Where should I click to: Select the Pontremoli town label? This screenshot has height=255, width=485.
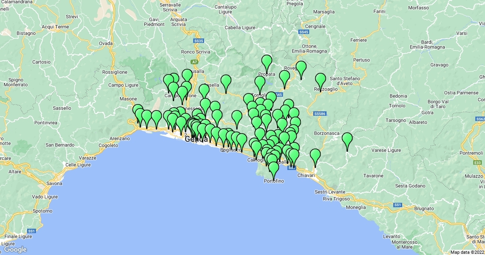click(x=472, y=153)
